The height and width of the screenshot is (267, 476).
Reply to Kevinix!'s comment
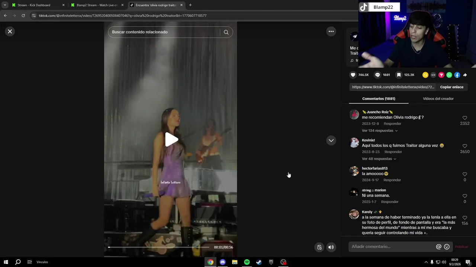[393, 152]
